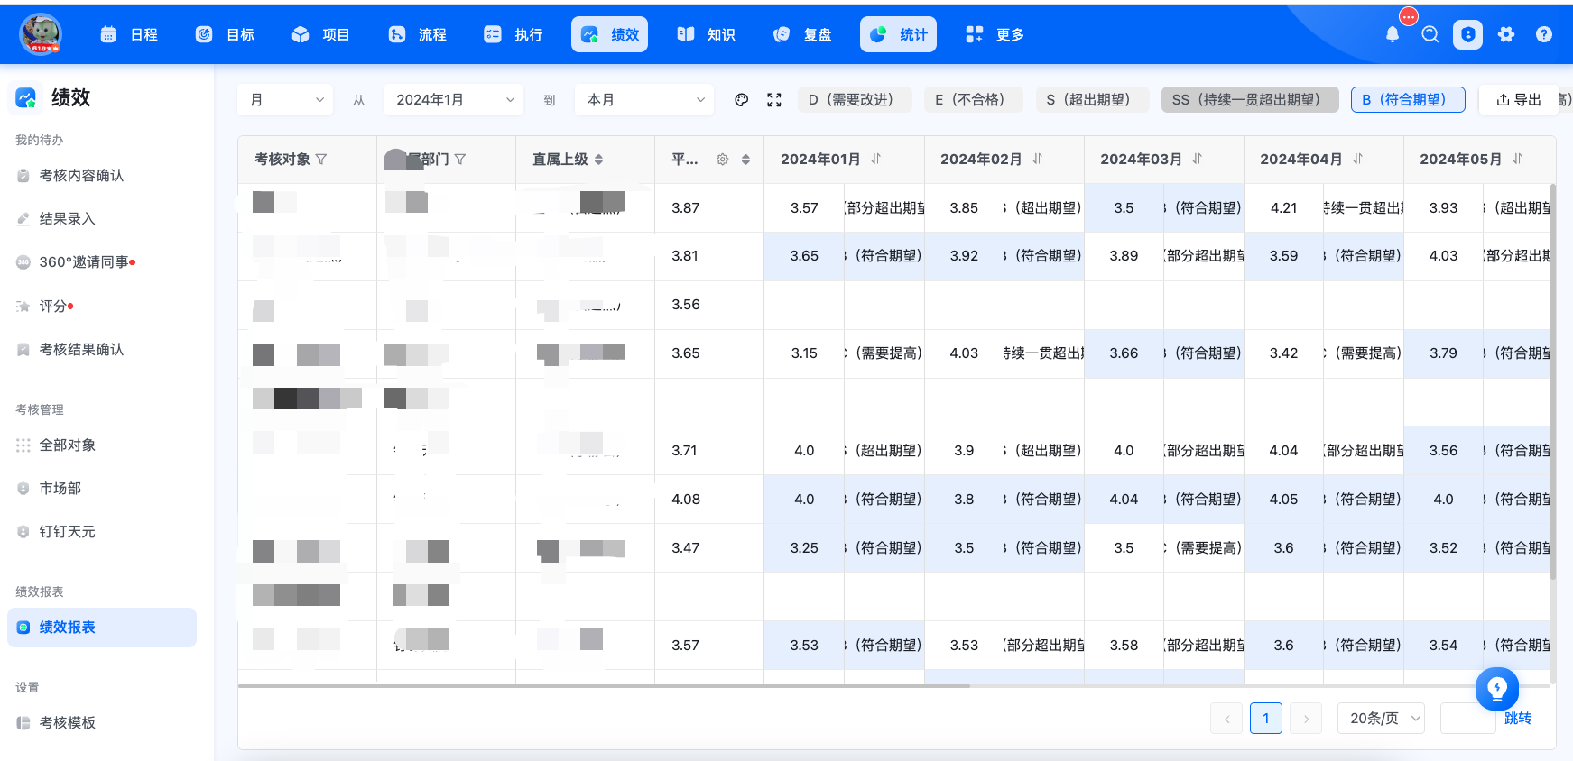This screenshot has height=761, width=1573.
Task: Click the page jump input field
Action: 1467,719
